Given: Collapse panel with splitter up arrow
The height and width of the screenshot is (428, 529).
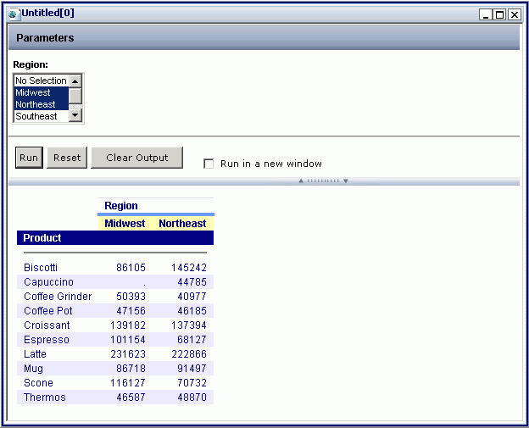Looking at the screenshot, I should click(301, 181).
